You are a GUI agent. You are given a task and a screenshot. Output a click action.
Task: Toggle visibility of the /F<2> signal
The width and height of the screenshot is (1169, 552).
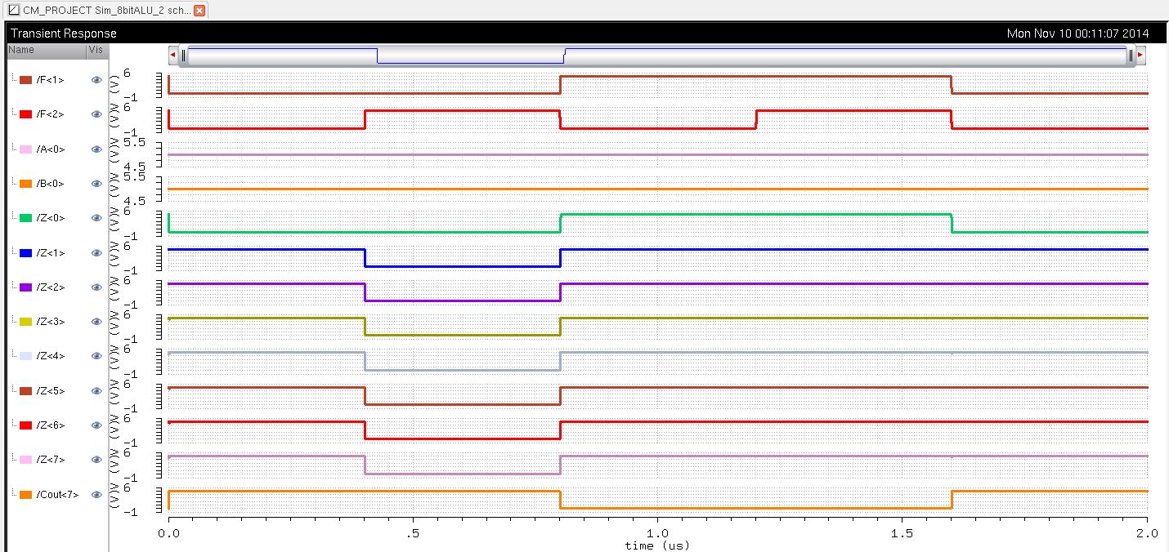click(96, 114)
